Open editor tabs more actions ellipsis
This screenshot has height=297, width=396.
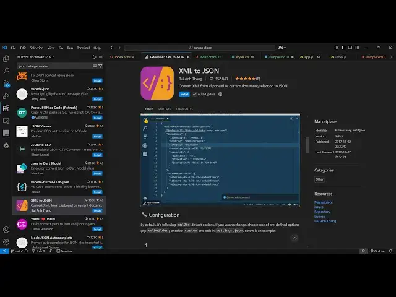point(390,57)
